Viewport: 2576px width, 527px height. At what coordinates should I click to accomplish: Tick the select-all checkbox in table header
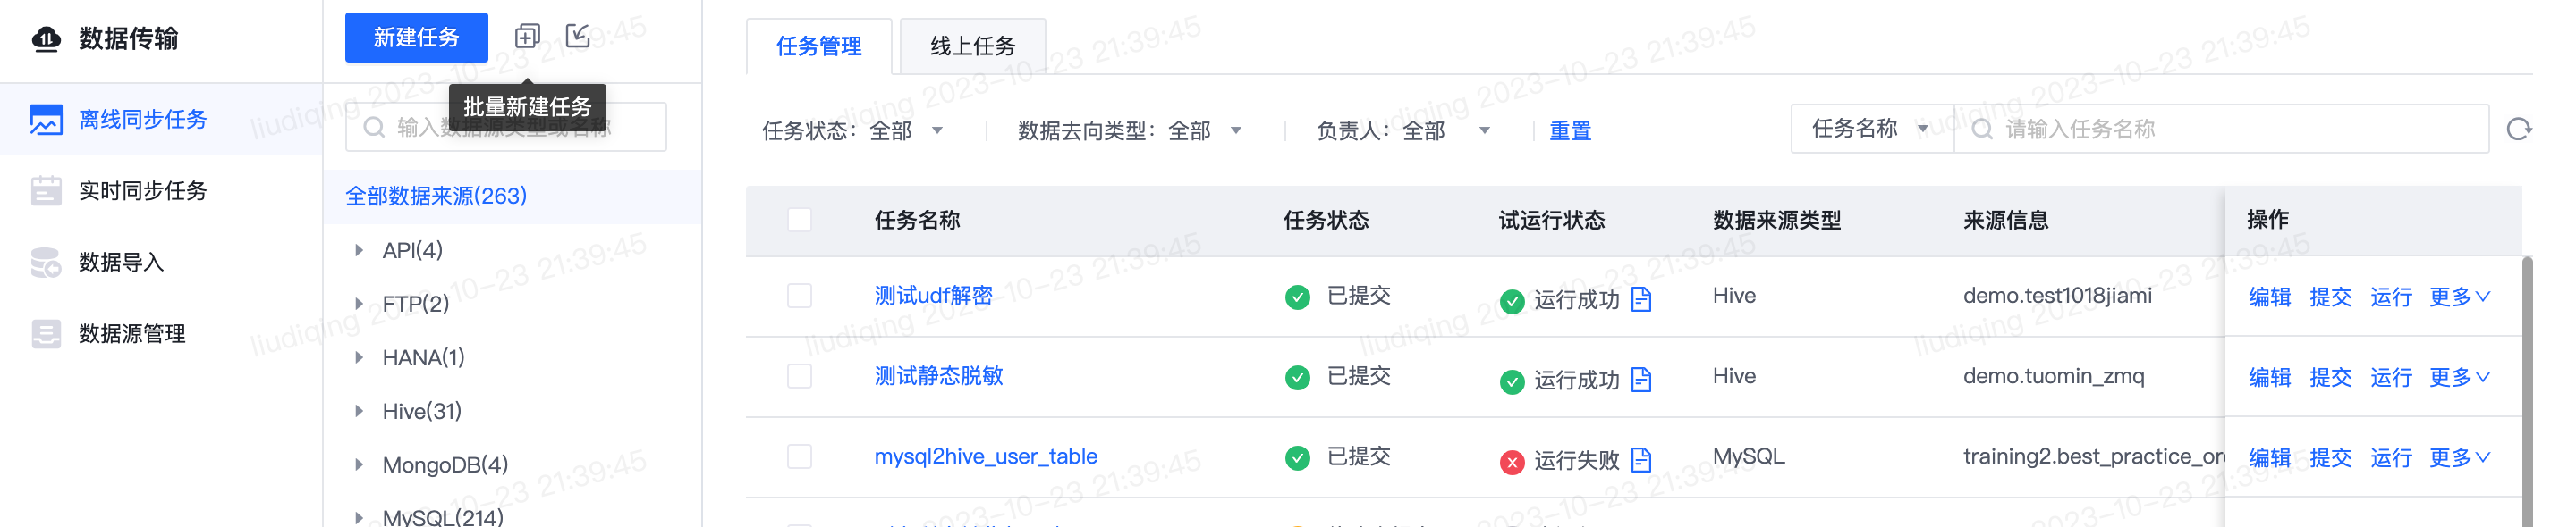click(799, 220)
